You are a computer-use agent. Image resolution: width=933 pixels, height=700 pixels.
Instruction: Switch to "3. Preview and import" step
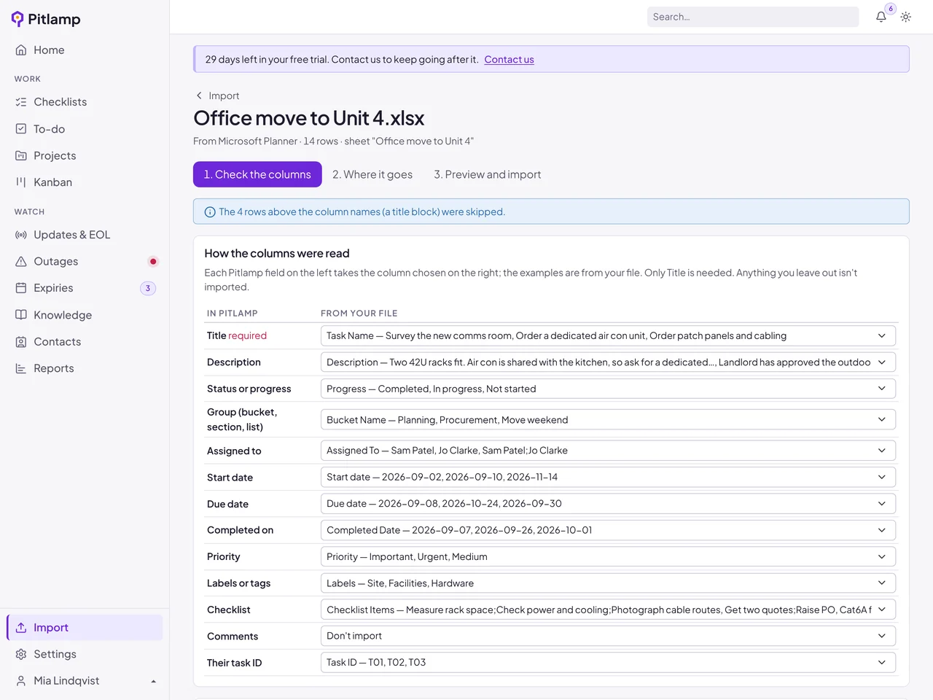pos(488,174)
